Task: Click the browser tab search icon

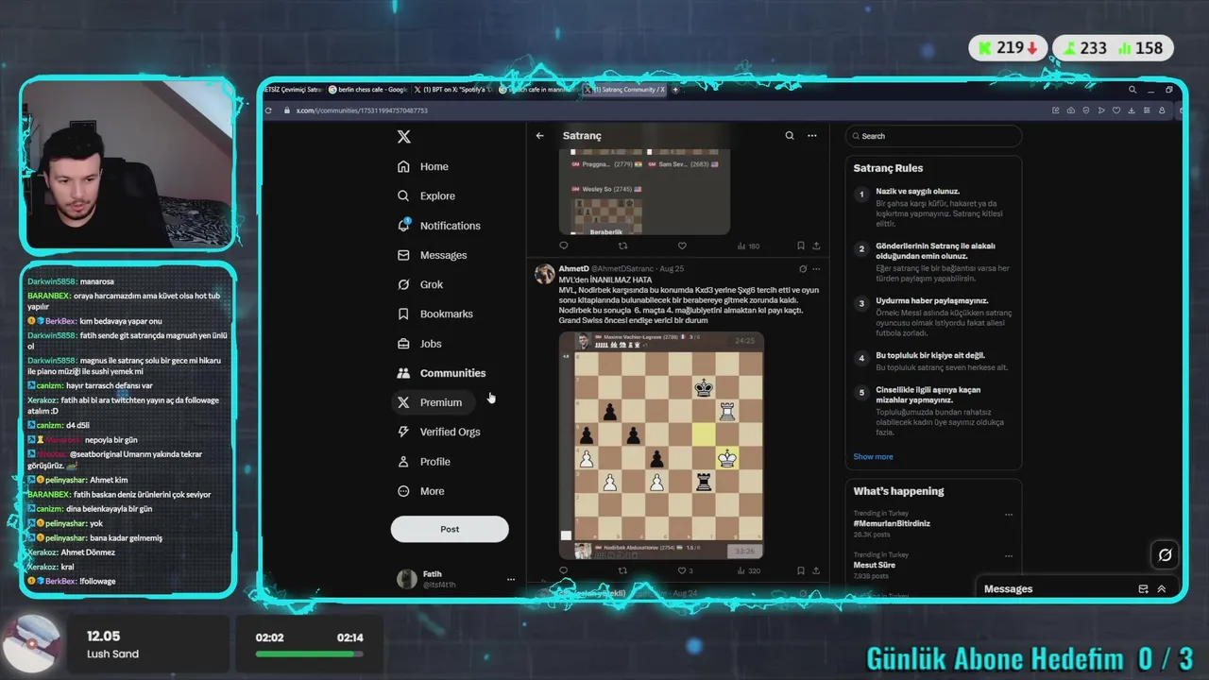Action: 1132,90
